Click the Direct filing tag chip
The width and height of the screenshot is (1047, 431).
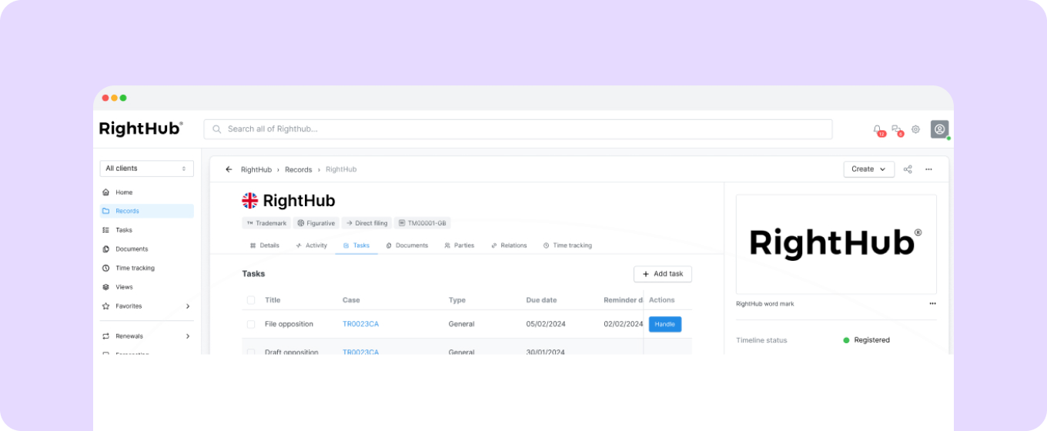pos(366,223)
